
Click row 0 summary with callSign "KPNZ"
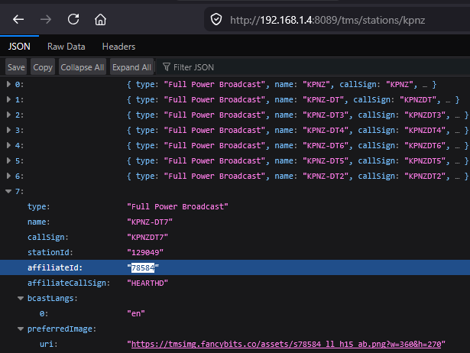pos(281,84)
